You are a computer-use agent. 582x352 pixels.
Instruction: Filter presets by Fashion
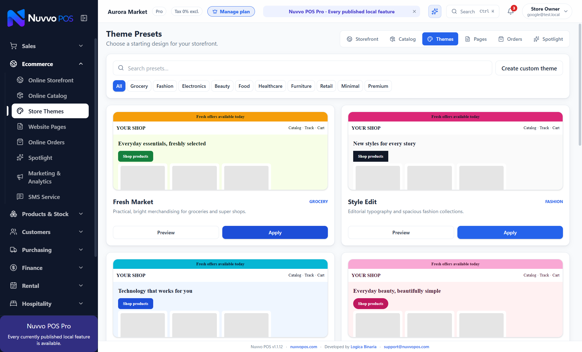[165, 86]
